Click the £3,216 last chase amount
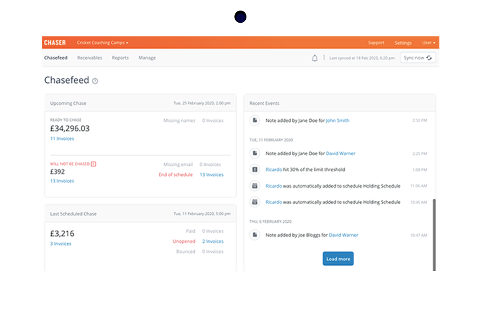 [x=62, y=234]
